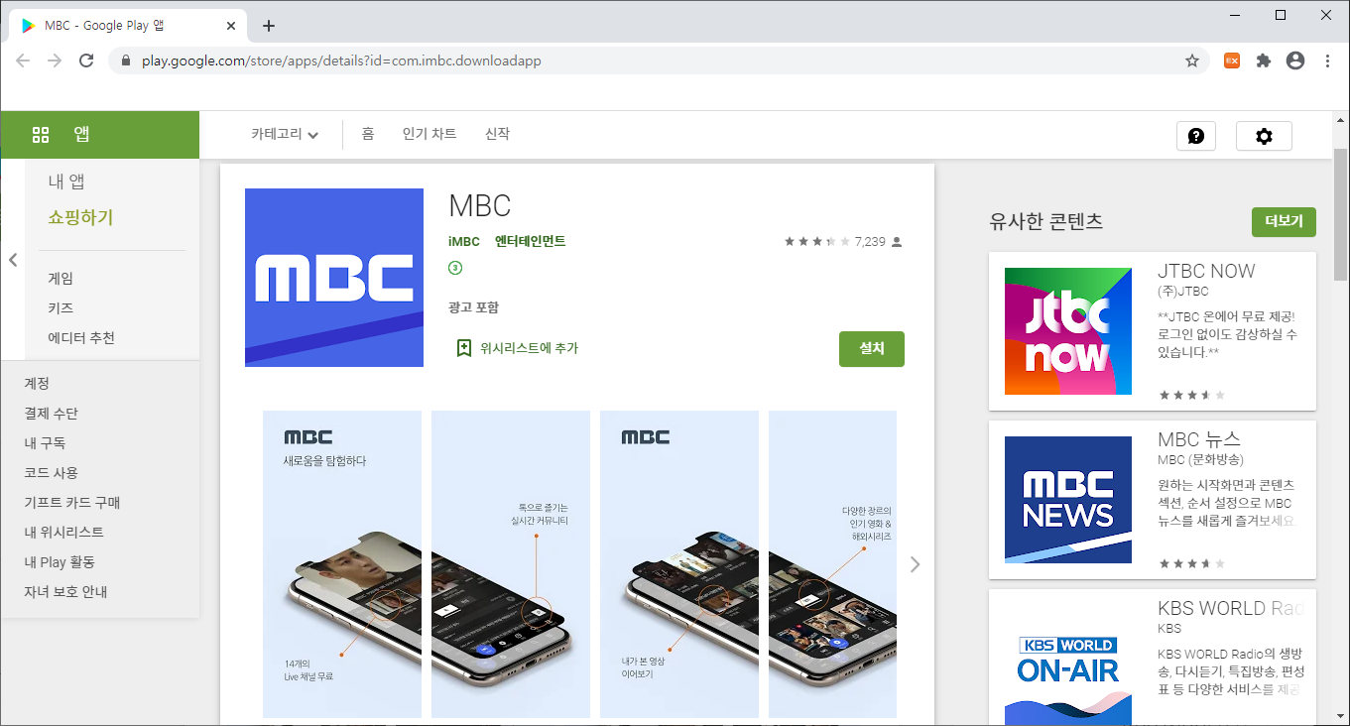The width and height of the screenshot is (1350, 726).
Task: Click 유사한 콘텐츠 heading
Action: coord(1046,221)
